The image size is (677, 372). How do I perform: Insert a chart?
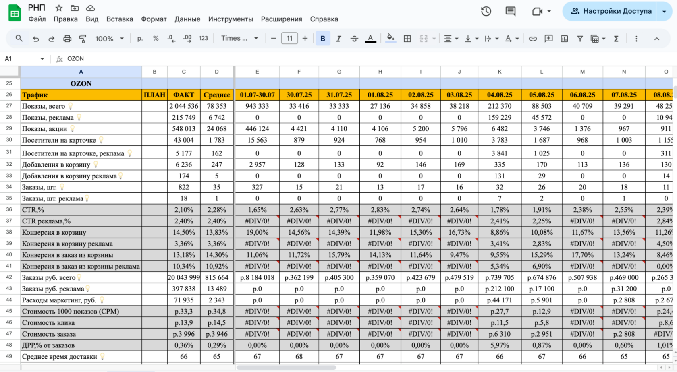(564, 39)
